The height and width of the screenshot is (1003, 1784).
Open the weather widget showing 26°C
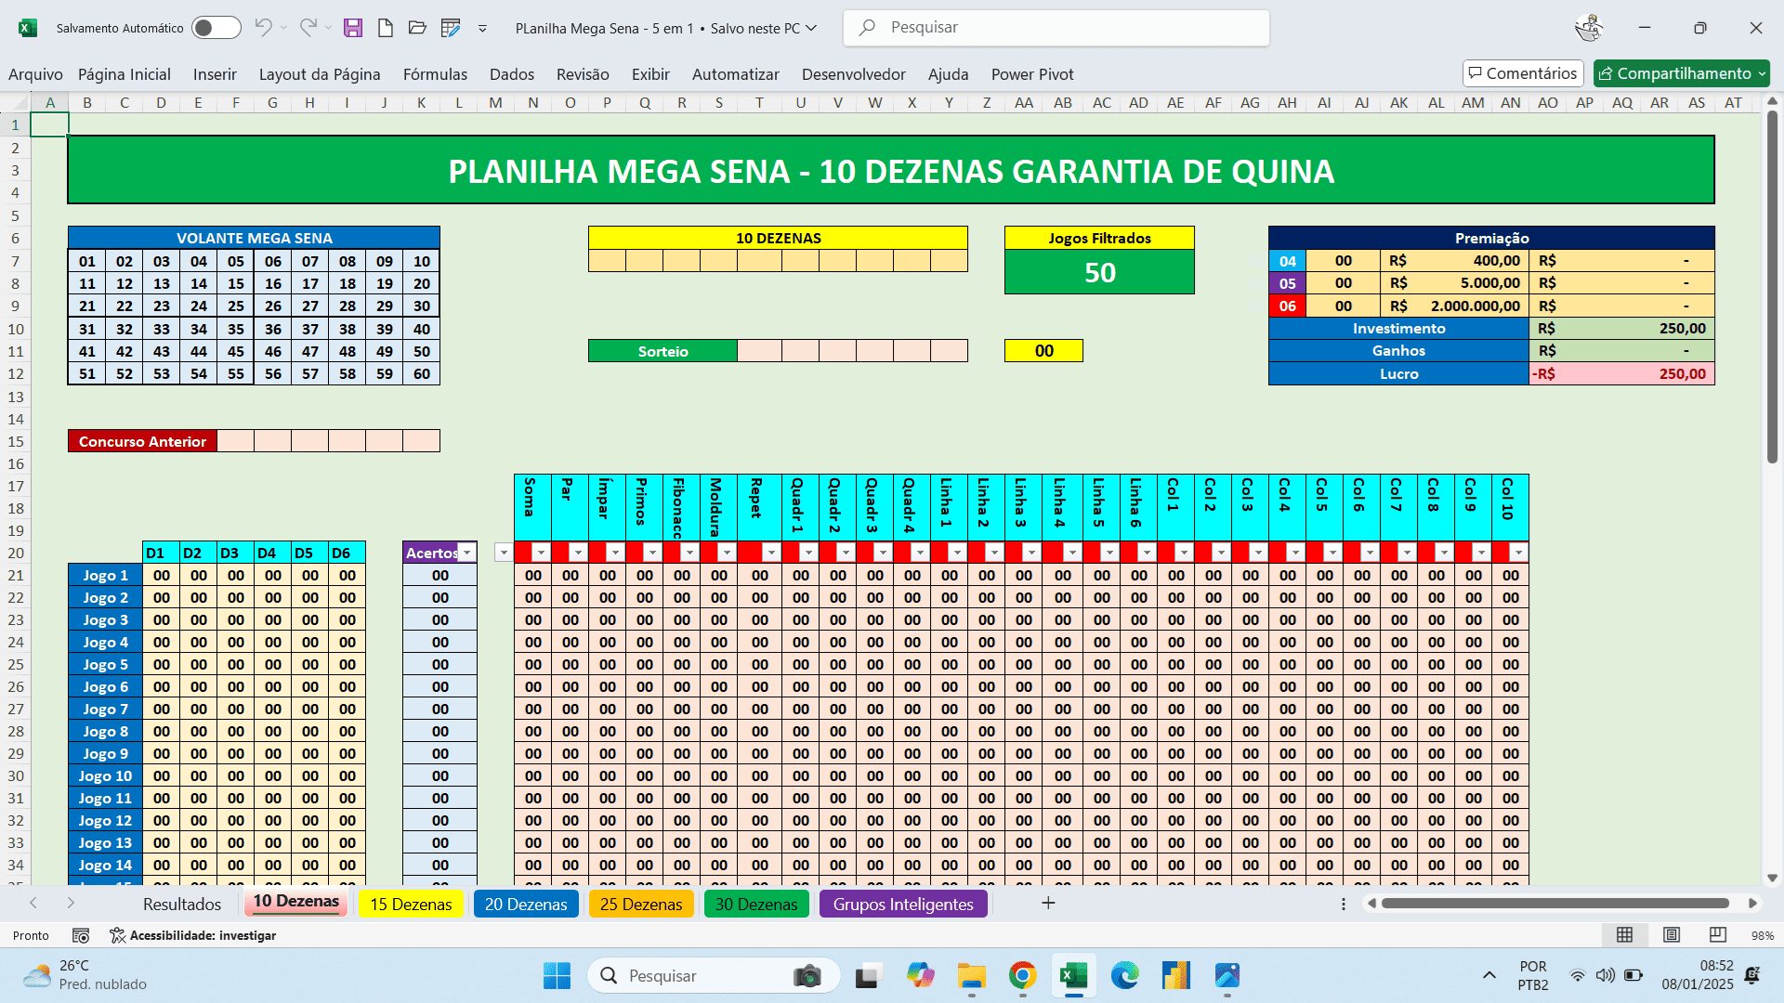85,975
